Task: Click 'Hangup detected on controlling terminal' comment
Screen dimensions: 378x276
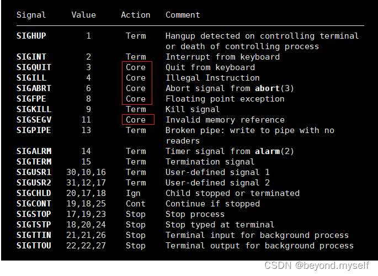Action: pos(262,36)
